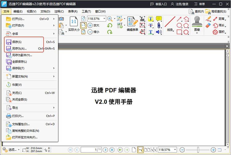
Task: Click the 图章 stamp tool
Action: (x=197, y=24)
